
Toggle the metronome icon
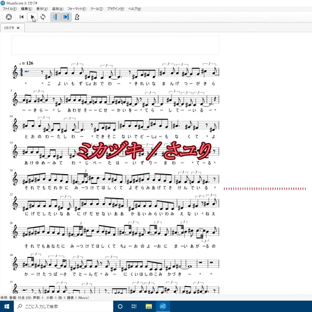coord(77,17)
